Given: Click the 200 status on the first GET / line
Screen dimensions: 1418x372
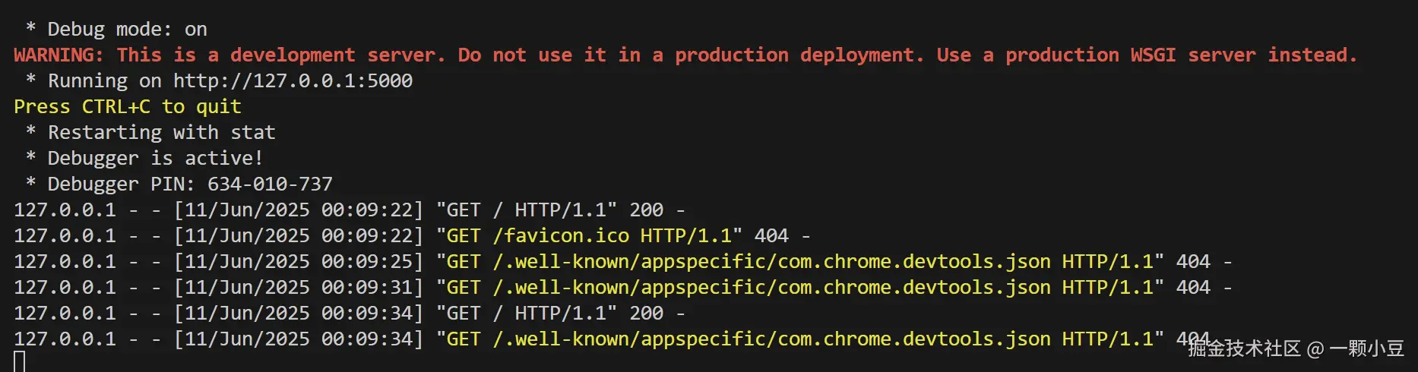Looking at the screenshot, I should click(x=647, y=210).
